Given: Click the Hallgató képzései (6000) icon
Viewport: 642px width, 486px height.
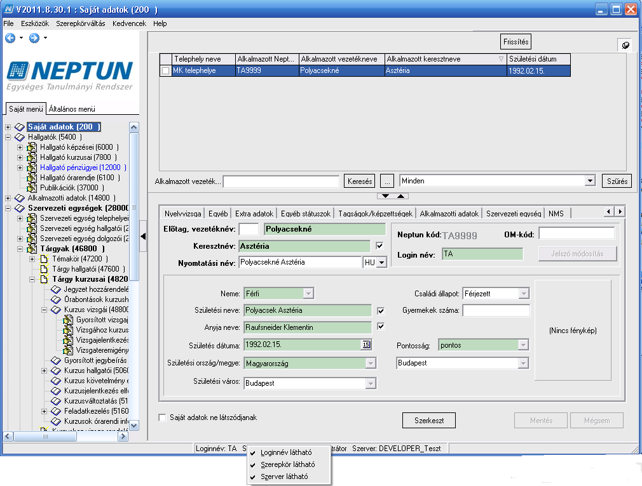Looking at the screenshot, I should [32, 147].
